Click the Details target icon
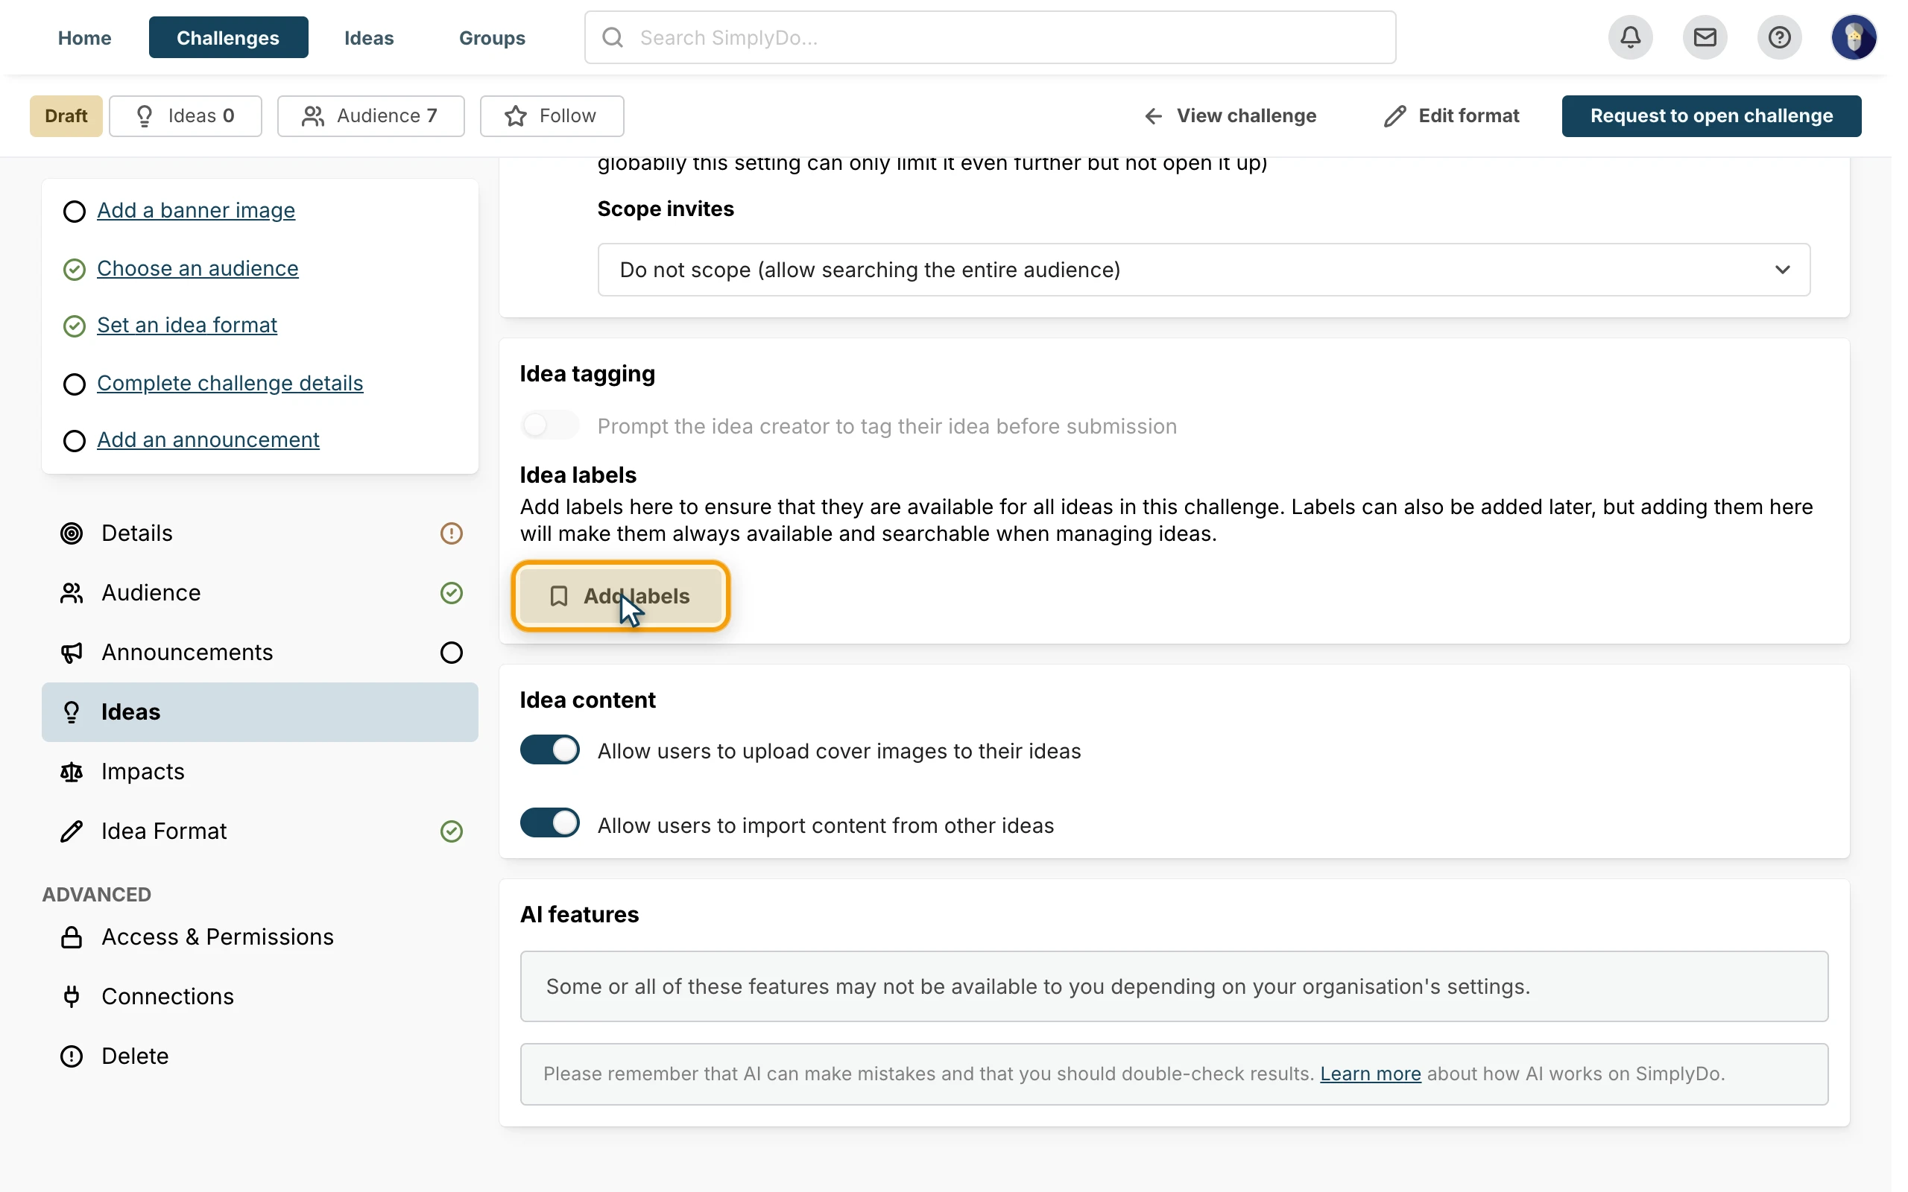Image resolution: width=1908 pixels, height=1192 pixels. click(x=72, y=533)
